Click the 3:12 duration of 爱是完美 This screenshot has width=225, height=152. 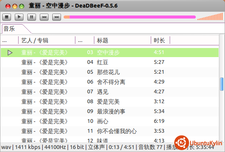pos(159,101)
